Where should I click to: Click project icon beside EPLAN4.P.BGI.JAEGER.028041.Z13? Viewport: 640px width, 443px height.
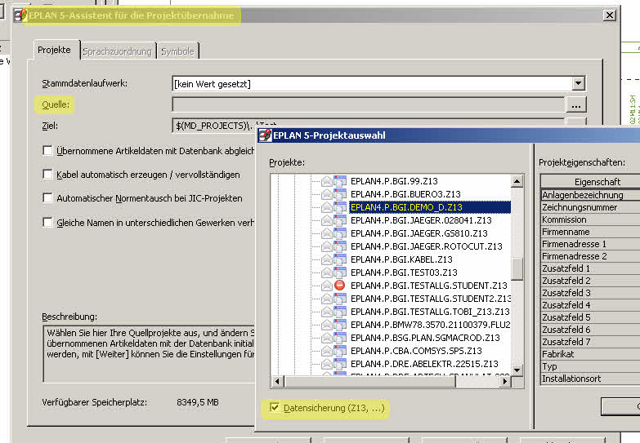[339, 220]
